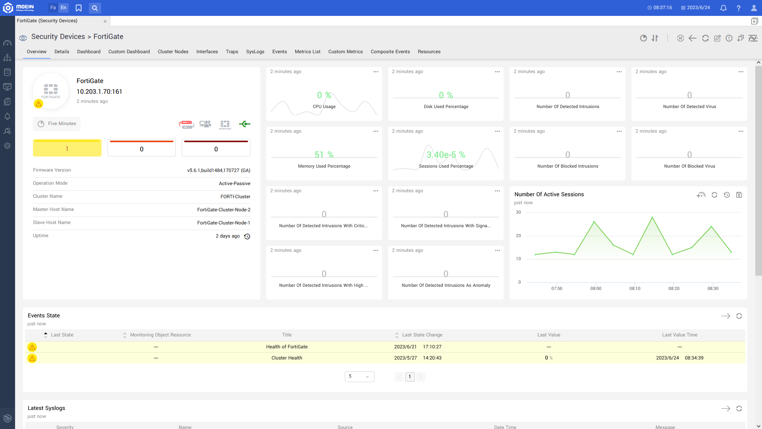Image resolution: width=762 pixels, height=429 pixels.
Task: Open help question mark in top bar
Action: coord(739,8)
